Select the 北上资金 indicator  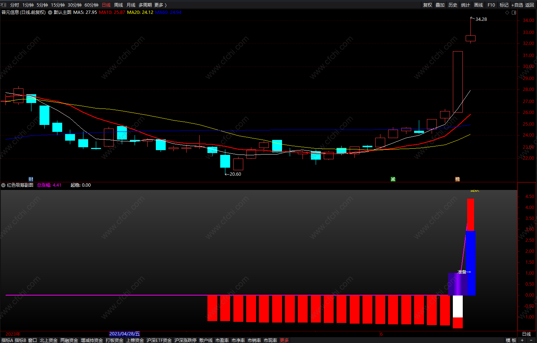click(49, 340)
